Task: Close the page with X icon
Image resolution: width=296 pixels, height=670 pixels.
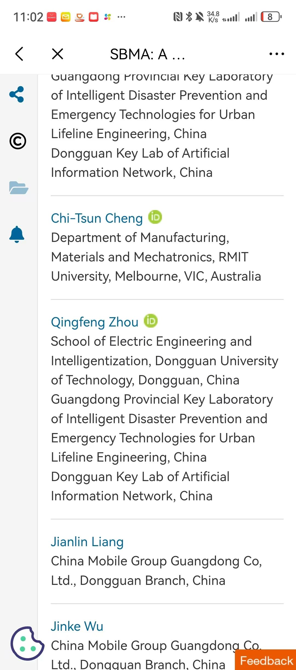Action: point(58,54)
